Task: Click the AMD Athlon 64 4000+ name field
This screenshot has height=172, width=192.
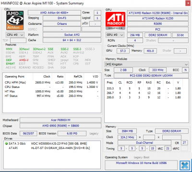Action: (x=54, y=12)
